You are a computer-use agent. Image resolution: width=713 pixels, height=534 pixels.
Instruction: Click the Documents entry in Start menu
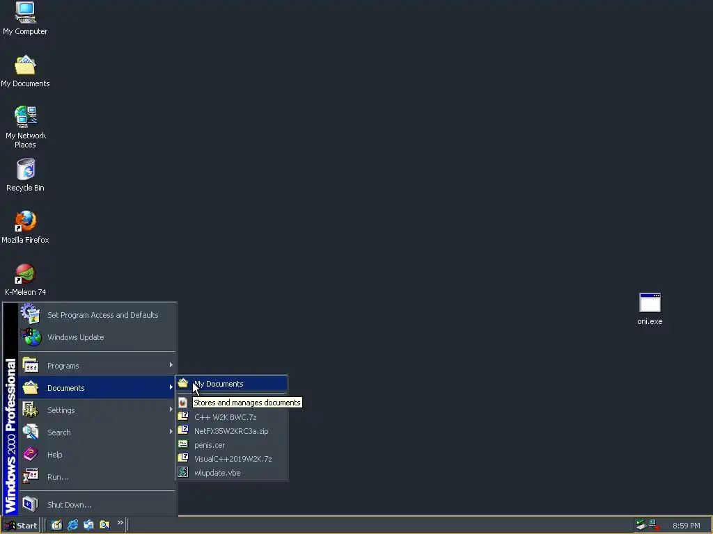pos(97,388)
